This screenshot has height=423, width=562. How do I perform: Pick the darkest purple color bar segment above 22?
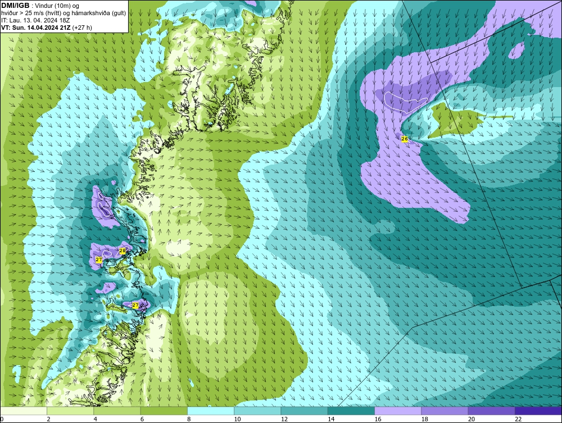[538, 411]
